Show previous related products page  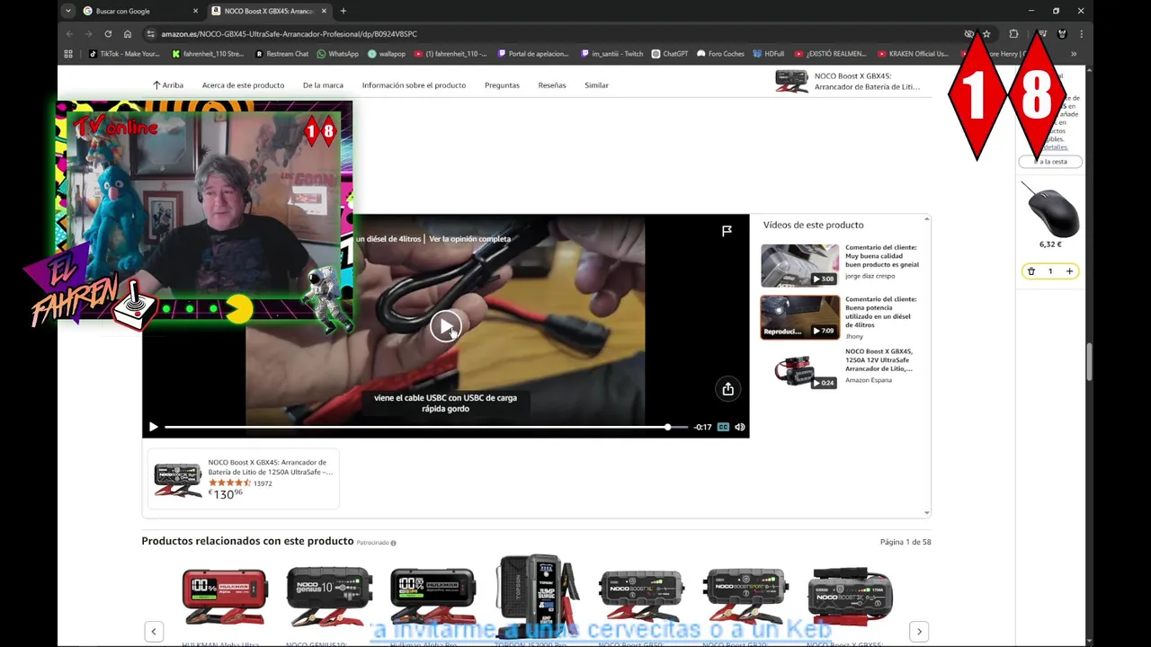coord(154,632)
